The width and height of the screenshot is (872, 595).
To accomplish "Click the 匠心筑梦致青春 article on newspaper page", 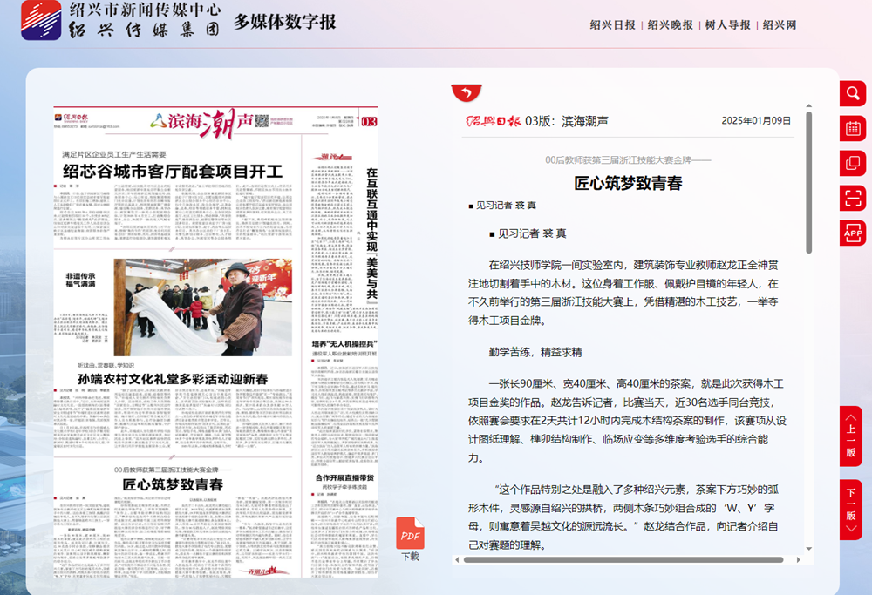I will pos(173,484).
